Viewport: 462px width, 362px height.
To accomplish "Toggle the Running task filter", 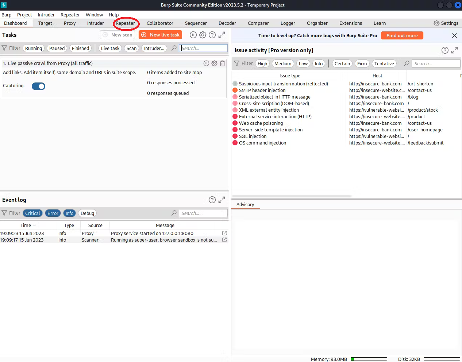I will coord(34,48).
